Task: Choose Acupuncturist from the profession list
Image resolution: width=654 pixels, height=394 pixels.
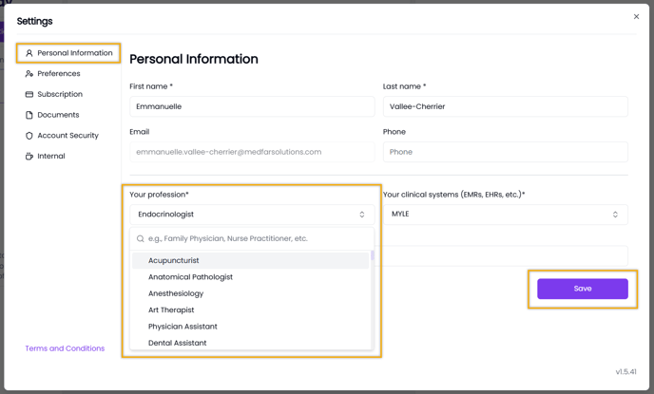Action: point(174,260)
